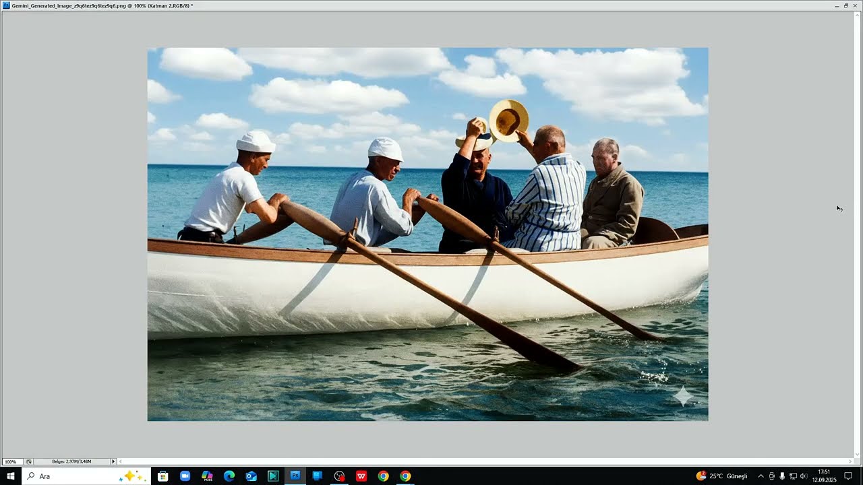Show hidden system tray icons
The height and width of the screenshot is (485, 863).
point(761,476)
